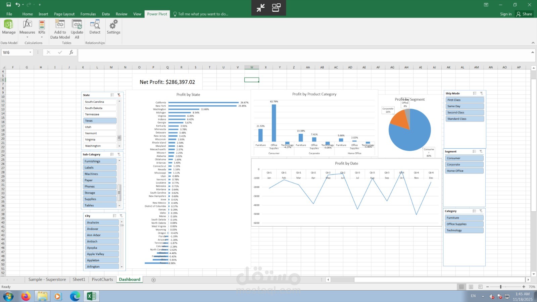Viewport: 537px width, 302px height.
Task: Click the vertical scrollbar thumb
Action: coord(534,145)
